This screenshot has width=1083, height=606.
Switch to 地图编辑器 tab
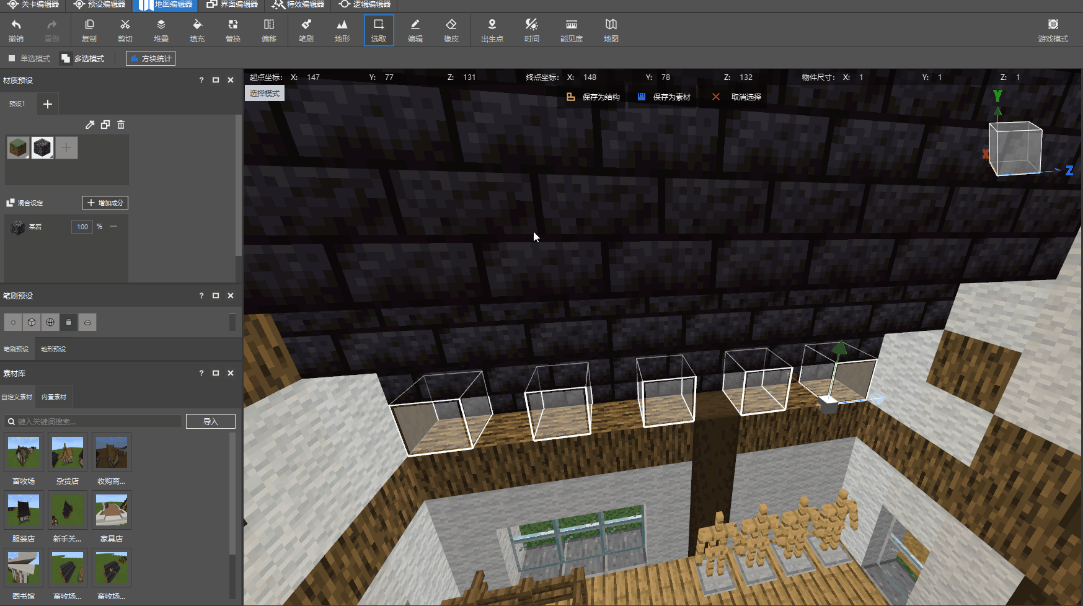[x=166, y=5]
